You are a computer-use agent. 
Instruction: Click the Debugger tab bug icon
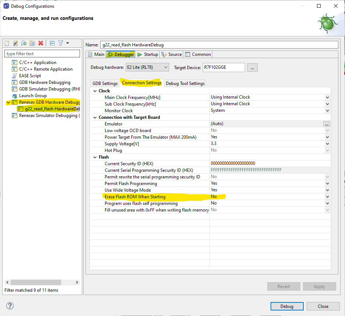[x=109, y=54]
